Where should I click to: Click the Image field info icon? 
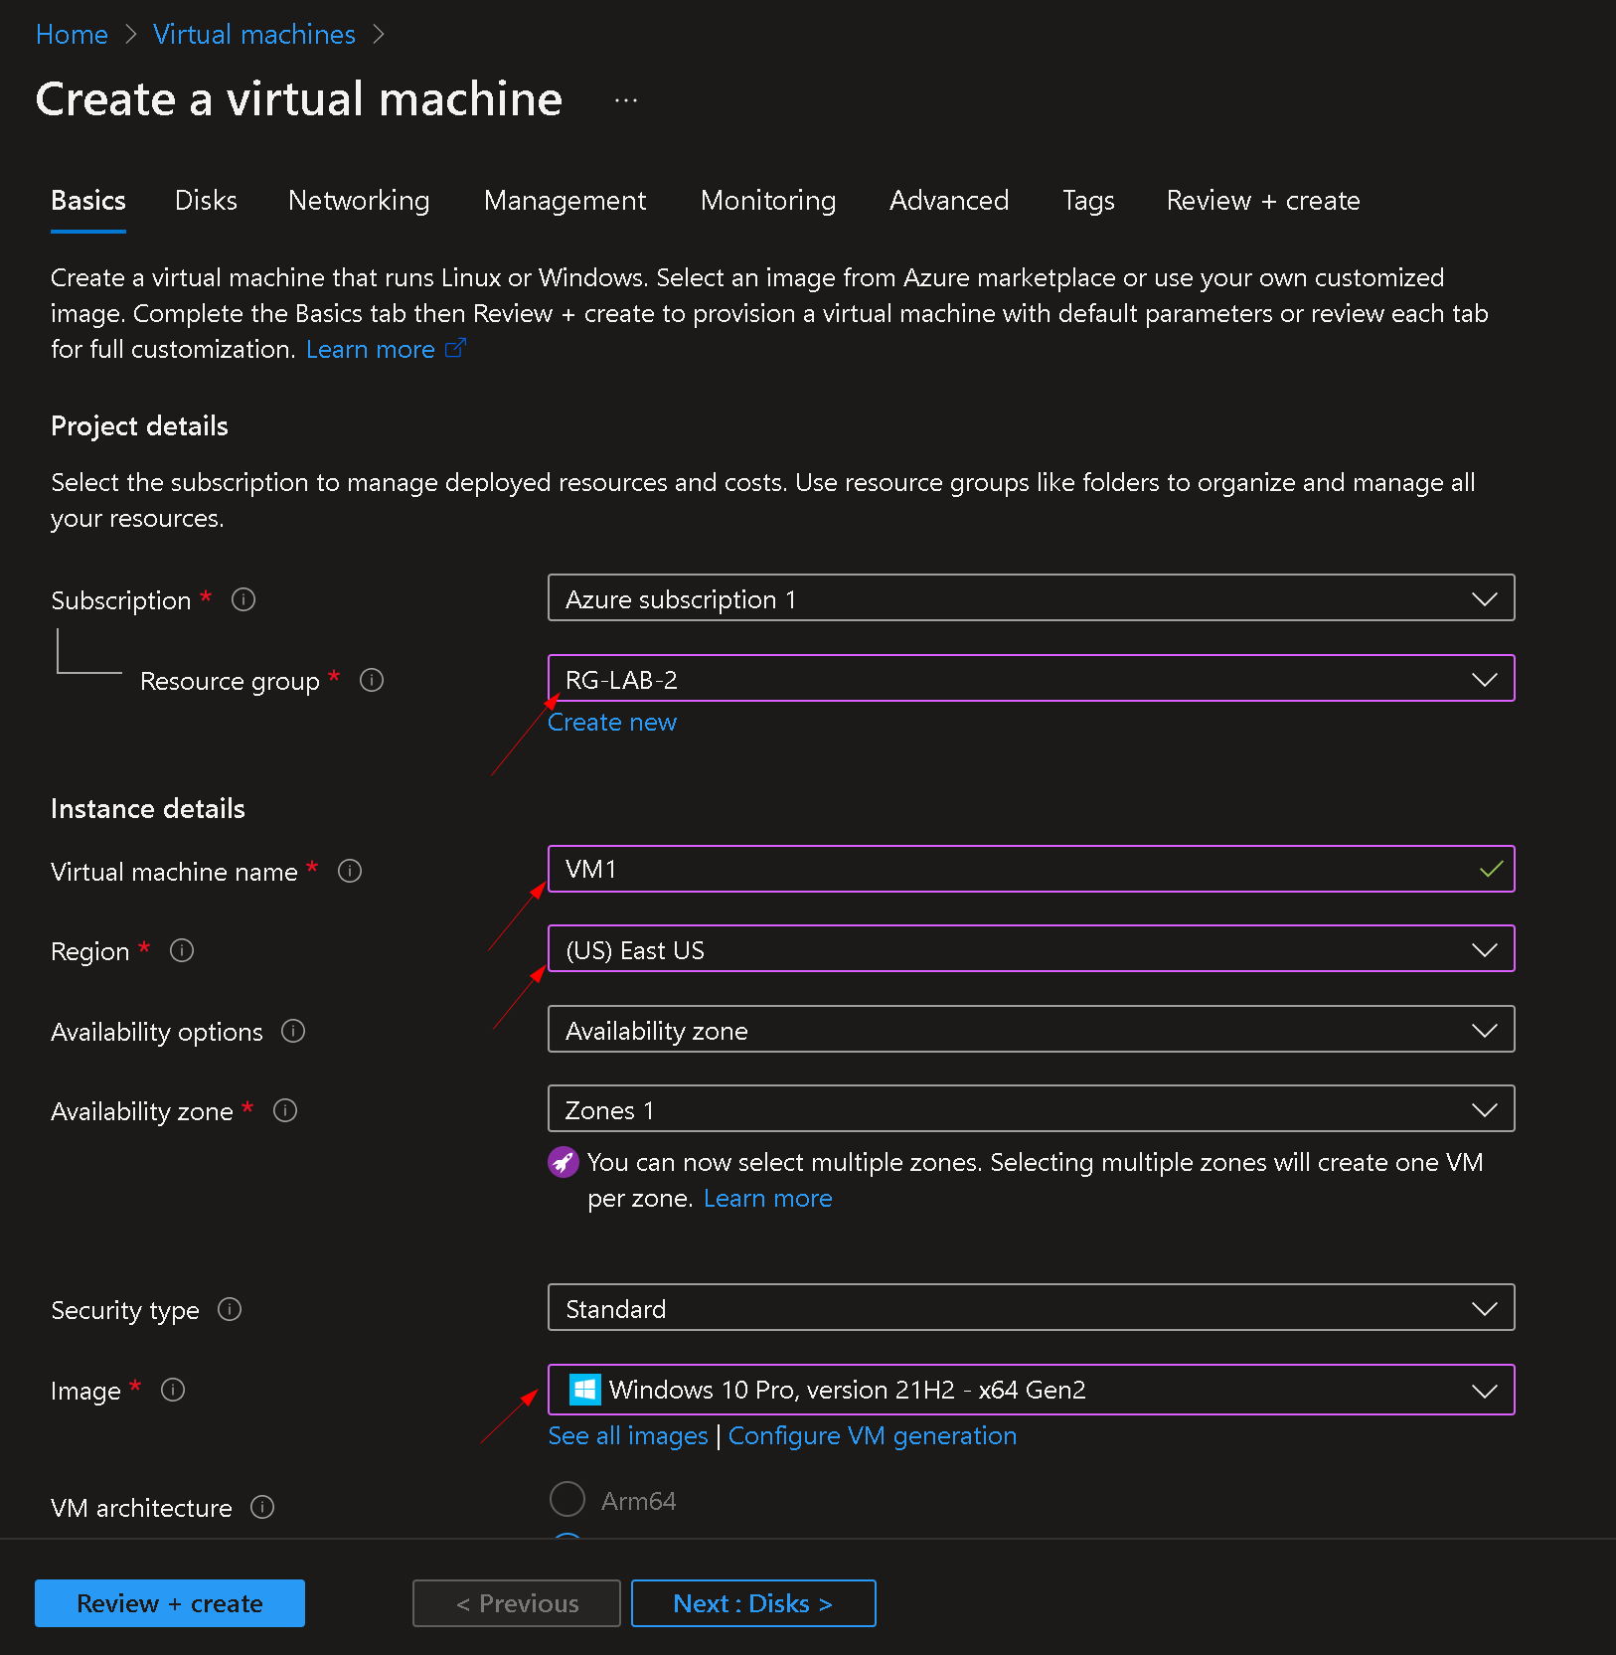pyautogui.click(x=173, y=1390)
